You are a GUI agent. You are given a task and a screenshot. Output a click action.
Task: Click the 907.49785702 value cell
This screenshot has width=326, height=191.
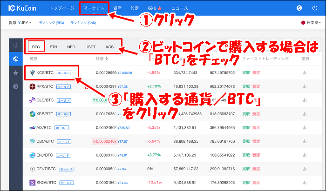pyautogui.click(x=222, y=73)
